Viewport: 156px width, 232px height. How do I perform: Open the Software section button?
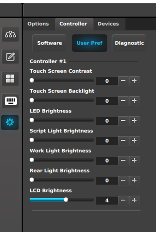(49, 43)
